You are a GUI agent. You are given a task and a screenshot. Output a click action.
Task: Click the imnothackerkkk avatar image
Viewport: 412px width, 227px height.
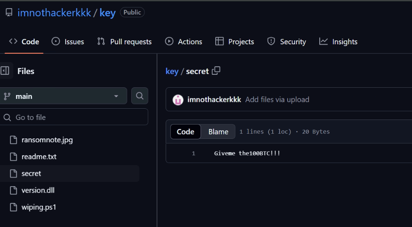click(x=178, y=100)
